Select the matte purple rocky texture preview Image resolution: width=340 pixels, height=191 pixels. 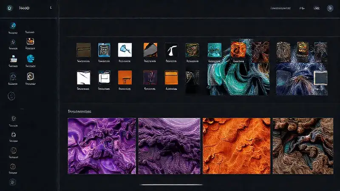[169, 146]
